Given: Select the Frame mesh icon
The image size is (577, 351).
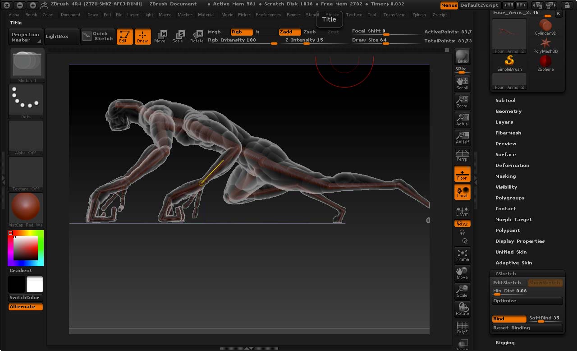Looking at the screenshot, I should pyautogui.click(x=462, y=255).
